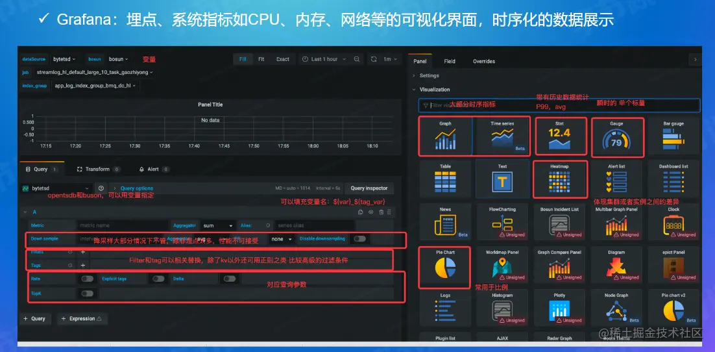Screen dimensions: 715x352
Task: Click the zoom out time range icon
Action: click(357, 59)
